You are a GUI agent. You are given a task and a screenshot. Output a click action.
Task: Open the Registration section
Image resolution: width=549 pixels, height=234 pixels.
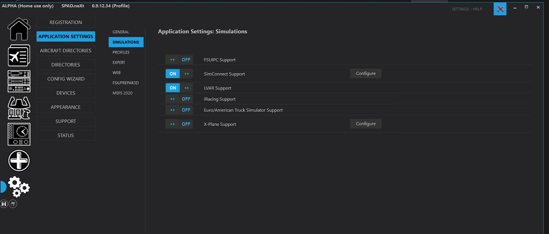pyautogui.click(x=66, y=22)
